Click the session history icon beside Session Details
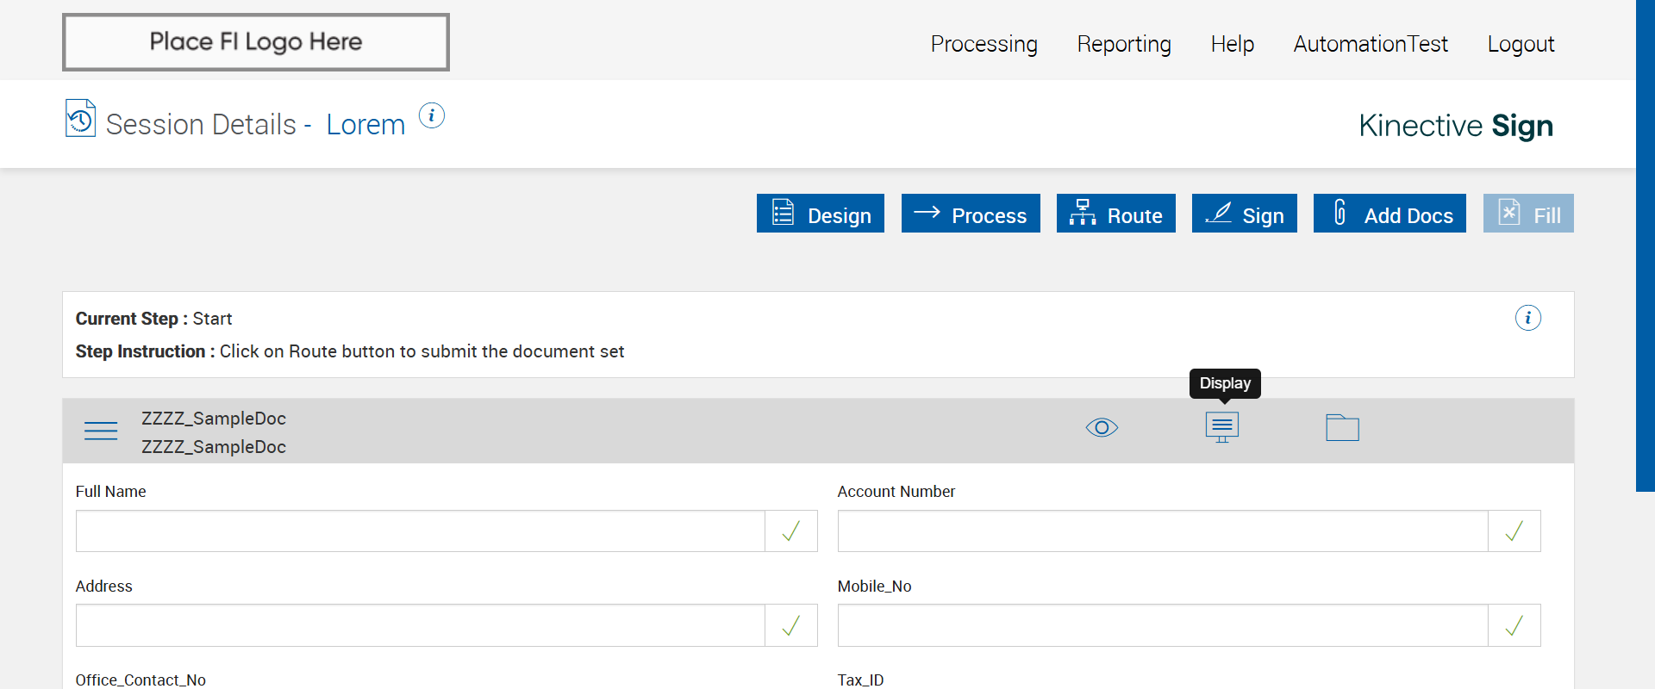The height and width of the screenshot is (689, 1655). (80, 119)
